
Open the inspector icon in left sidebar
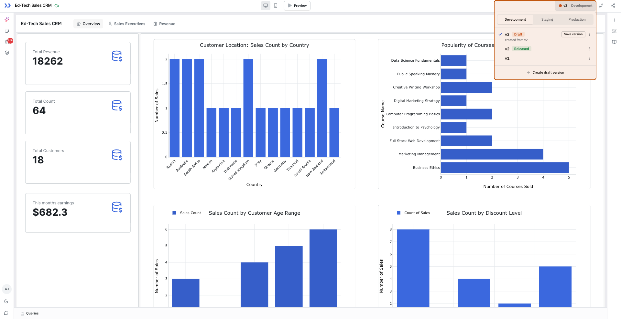7,31
